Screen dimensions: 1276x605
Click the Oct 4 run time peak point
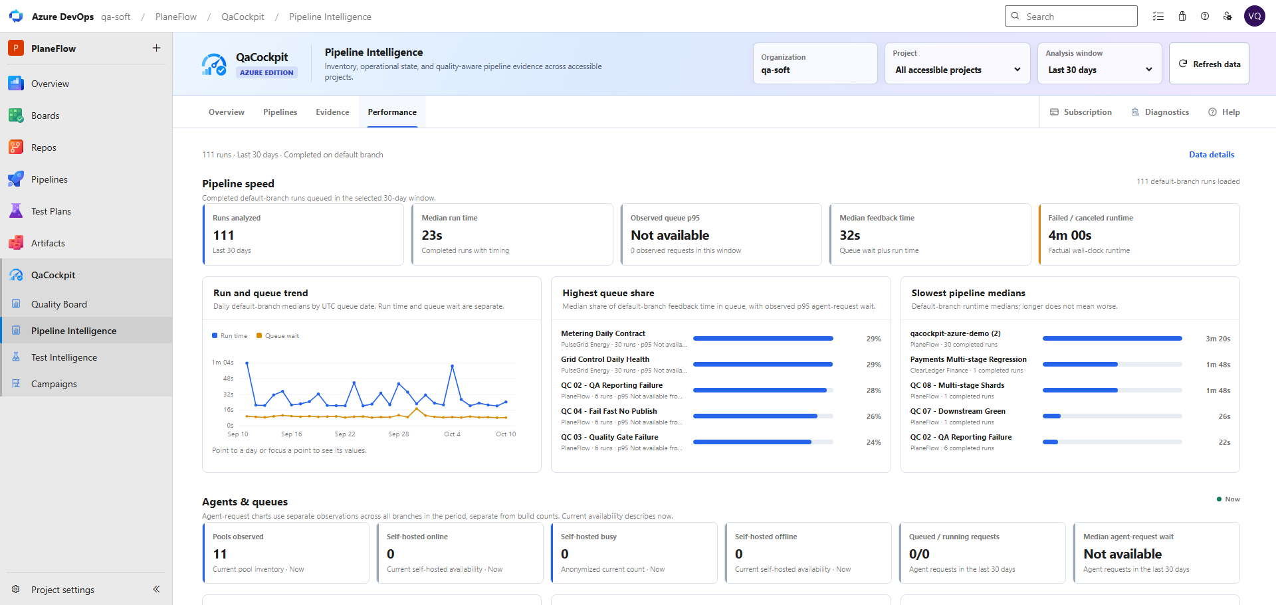[453, 366]
